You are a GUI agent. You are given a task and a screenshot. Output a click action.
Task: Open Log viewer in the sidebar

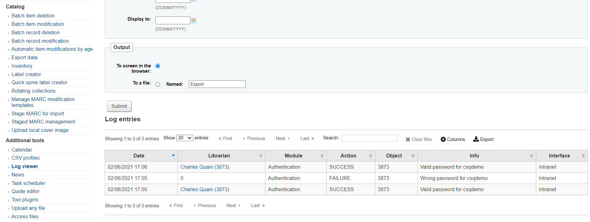coord(25,166)
